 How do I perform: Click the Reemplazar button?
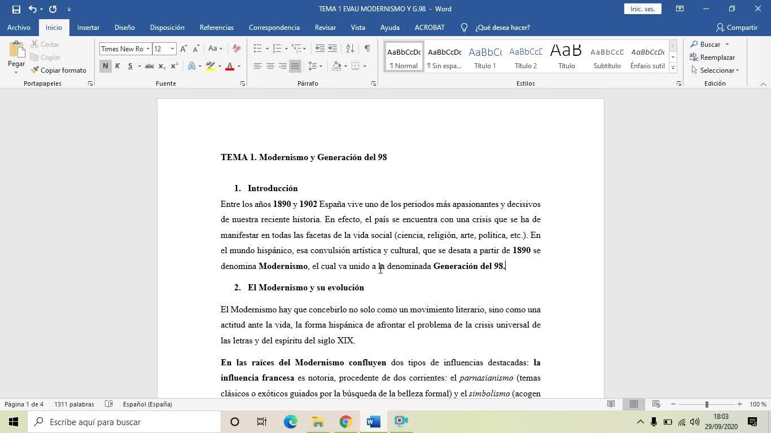pos(712,58)
